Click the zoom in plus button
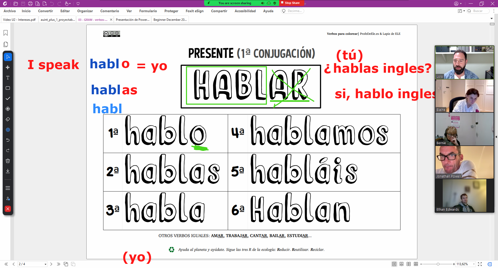The height and width of the screenshot is (268, 498). 454,264
